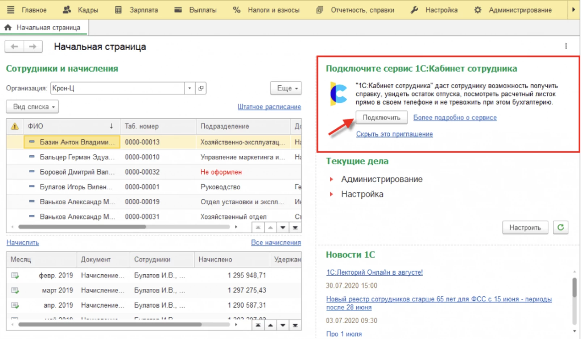Open the февр. 2019 accrual document icon
The image size is (581, 339).
pyautogui.click(x=15, y=275)
